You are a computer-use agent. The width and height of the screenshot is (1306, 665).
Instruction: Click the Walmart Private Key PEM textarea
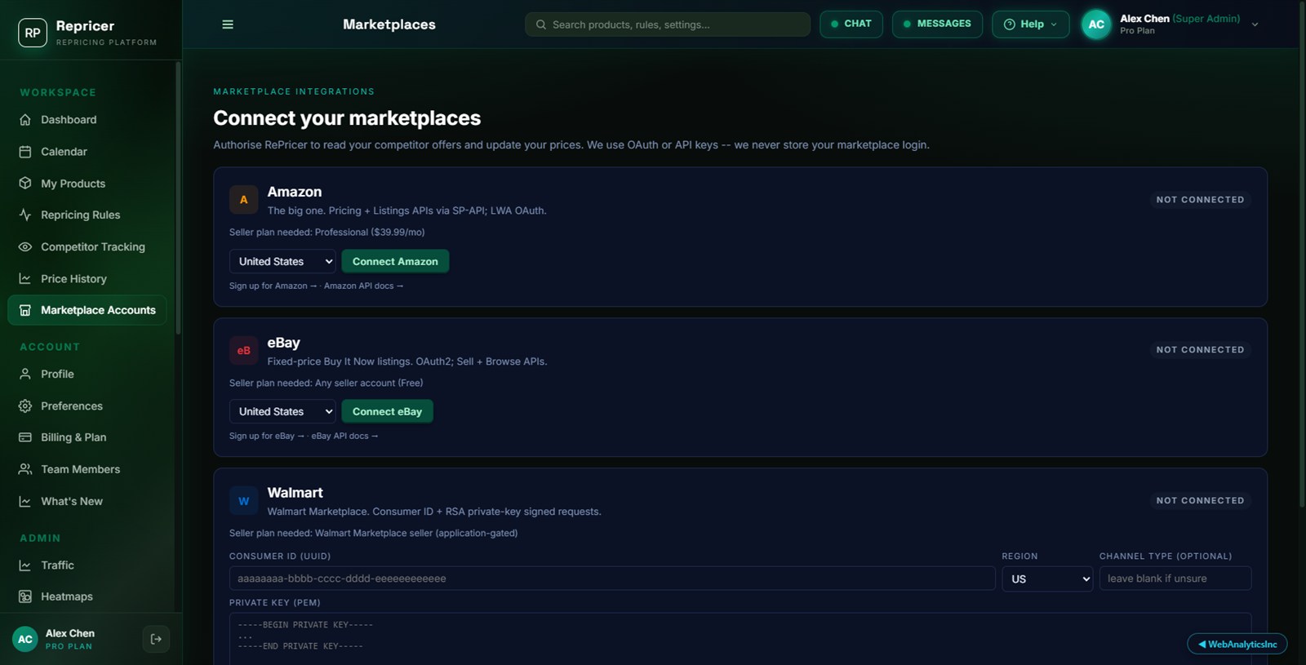click(740, 639)
